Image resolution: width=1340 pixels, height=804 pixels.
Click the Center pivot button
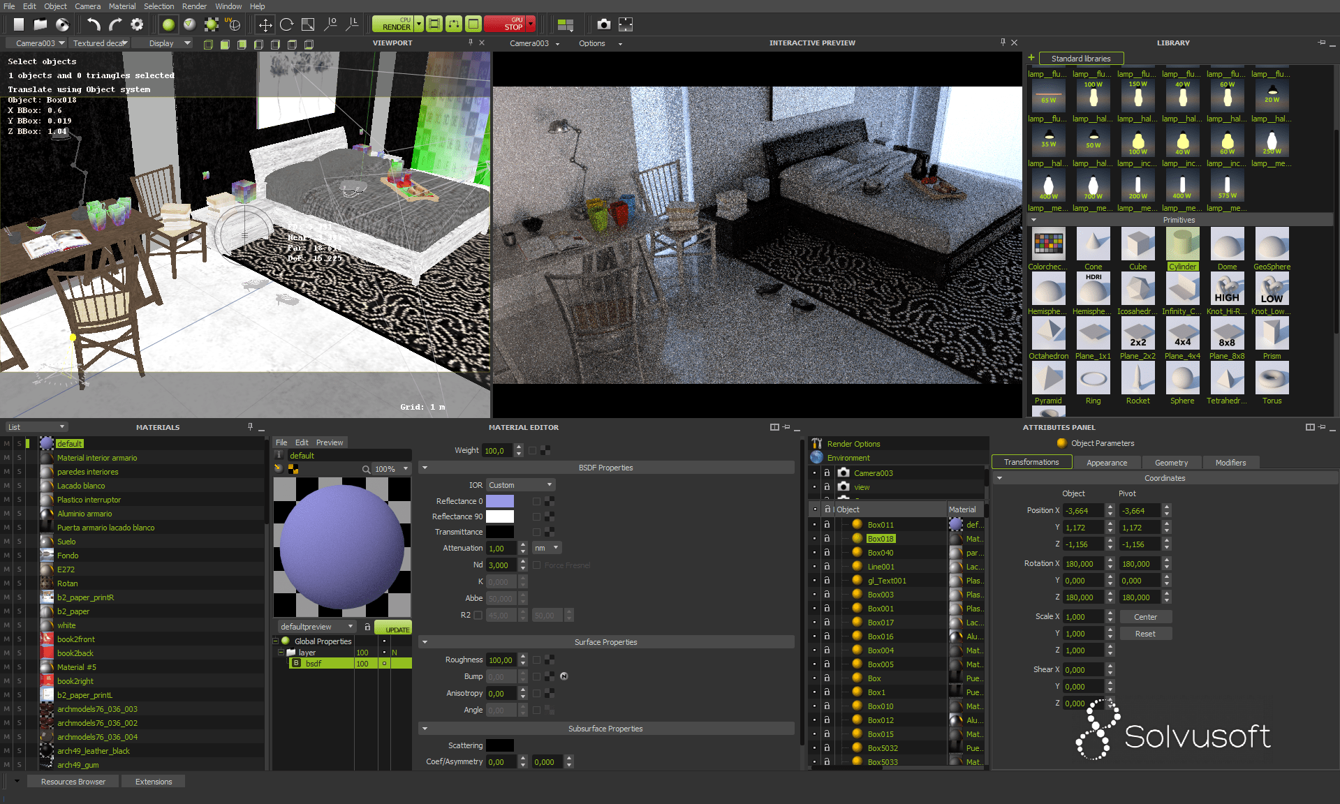tap(1145, 617)
